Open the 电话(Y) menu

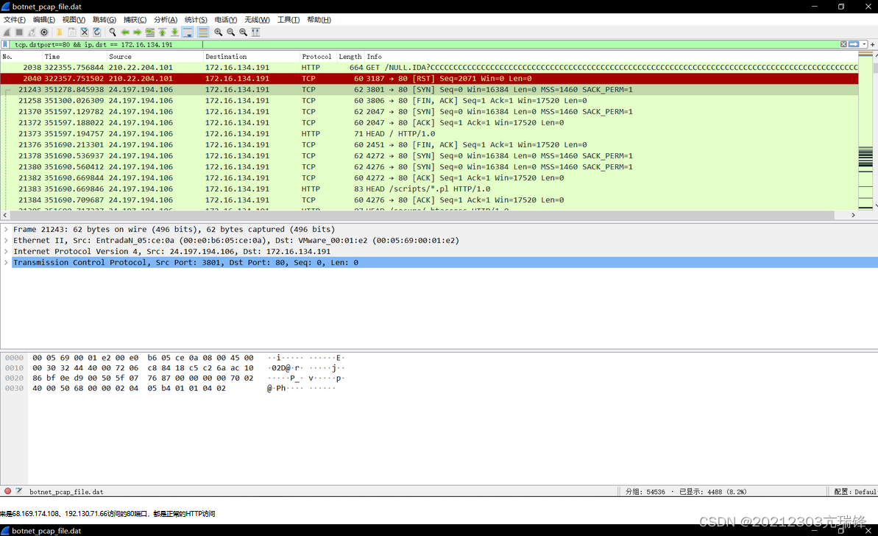pos(226,20)
